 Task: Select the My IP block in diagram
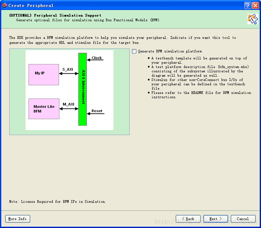tap(44, 75)
